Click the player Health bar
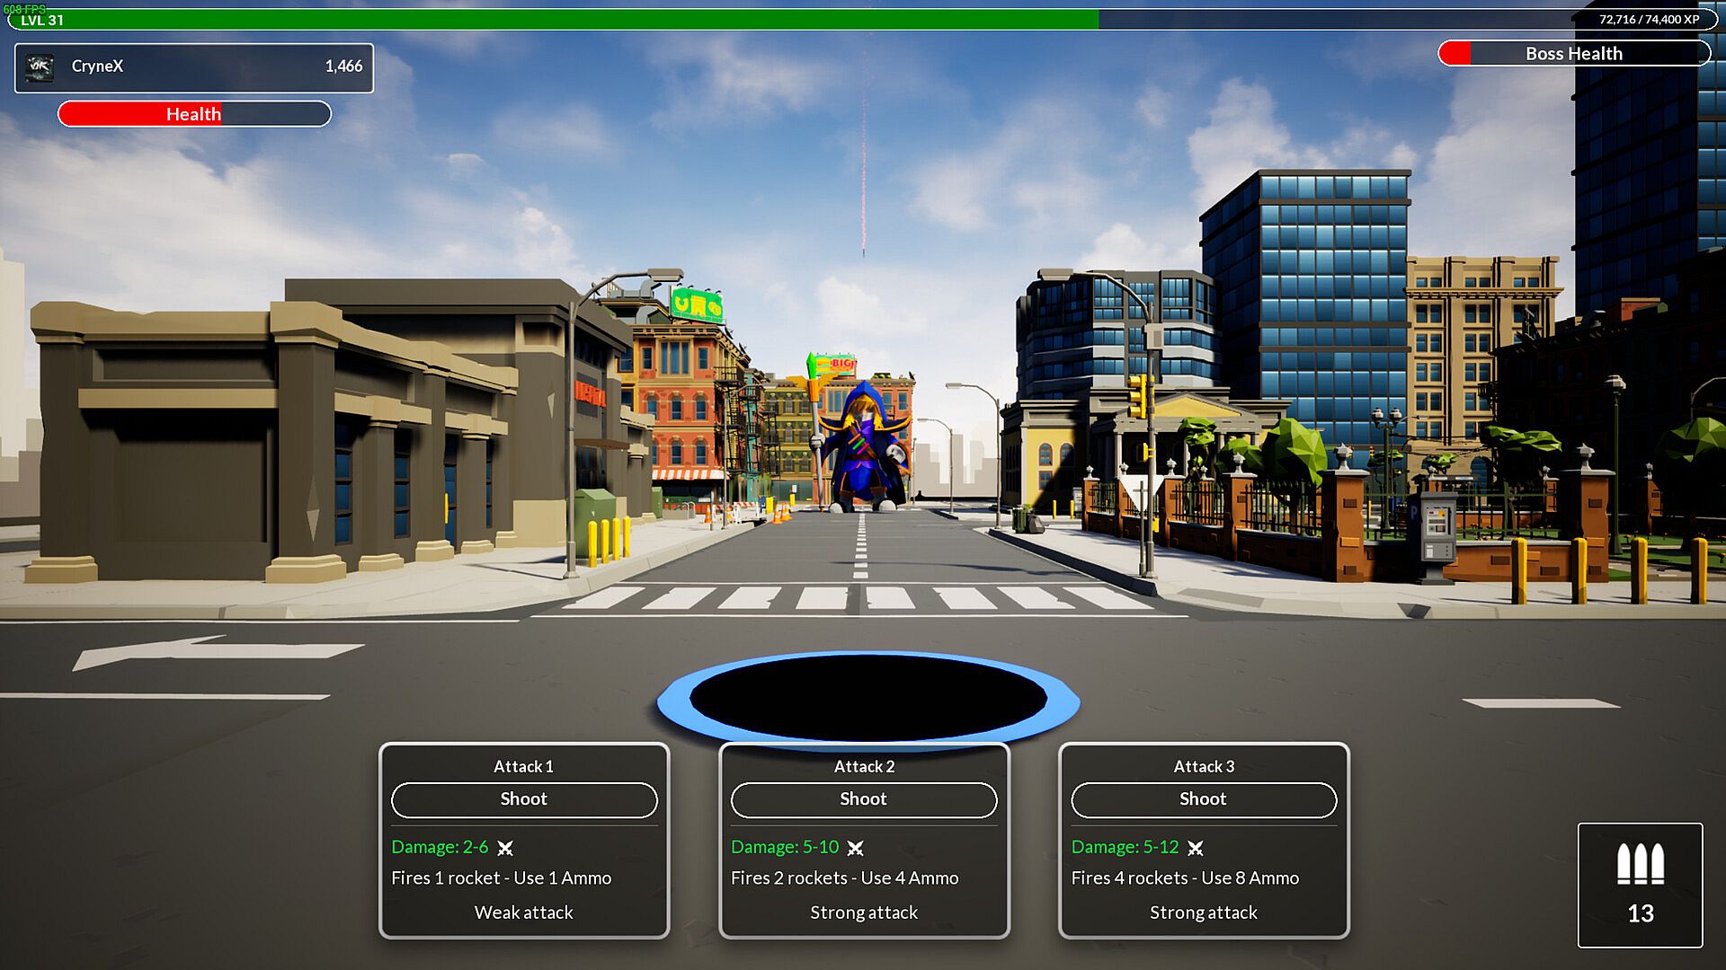Image resolution: width=1726 pixels, height=970 pixels. 194,114
